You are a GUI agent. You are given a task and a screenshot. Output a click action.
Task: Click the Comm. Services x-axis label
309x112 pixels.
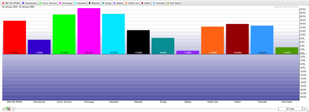pyautogui.click(x=64, y=102)
